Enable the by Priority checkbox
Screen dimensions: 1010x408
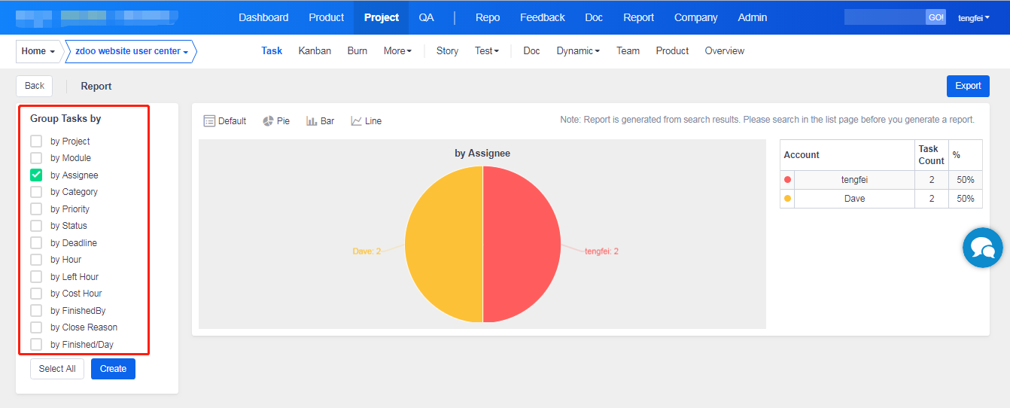click(36, 209)
